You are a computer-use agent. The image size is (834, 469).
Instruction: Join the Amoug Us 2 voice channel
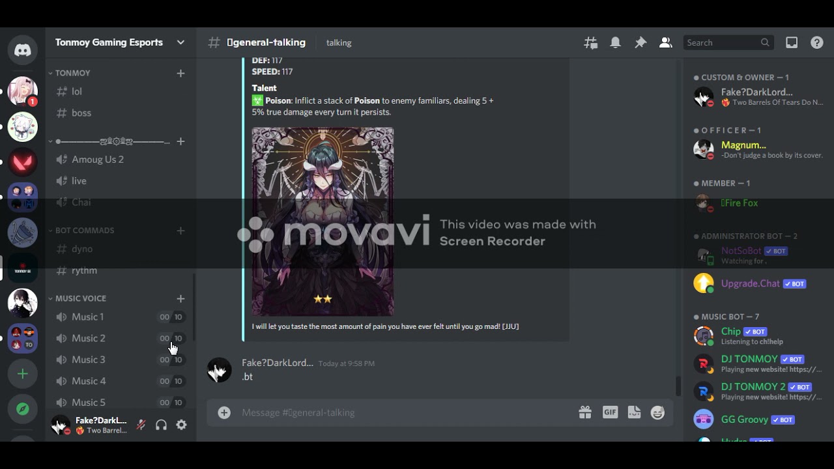(121, 159)
